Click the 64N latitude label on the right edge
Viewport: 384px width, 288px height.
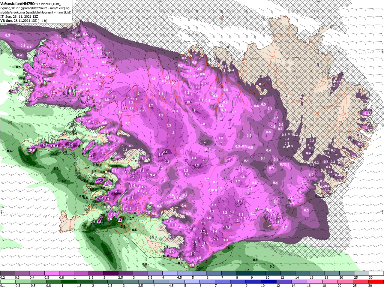coord(382,211)
